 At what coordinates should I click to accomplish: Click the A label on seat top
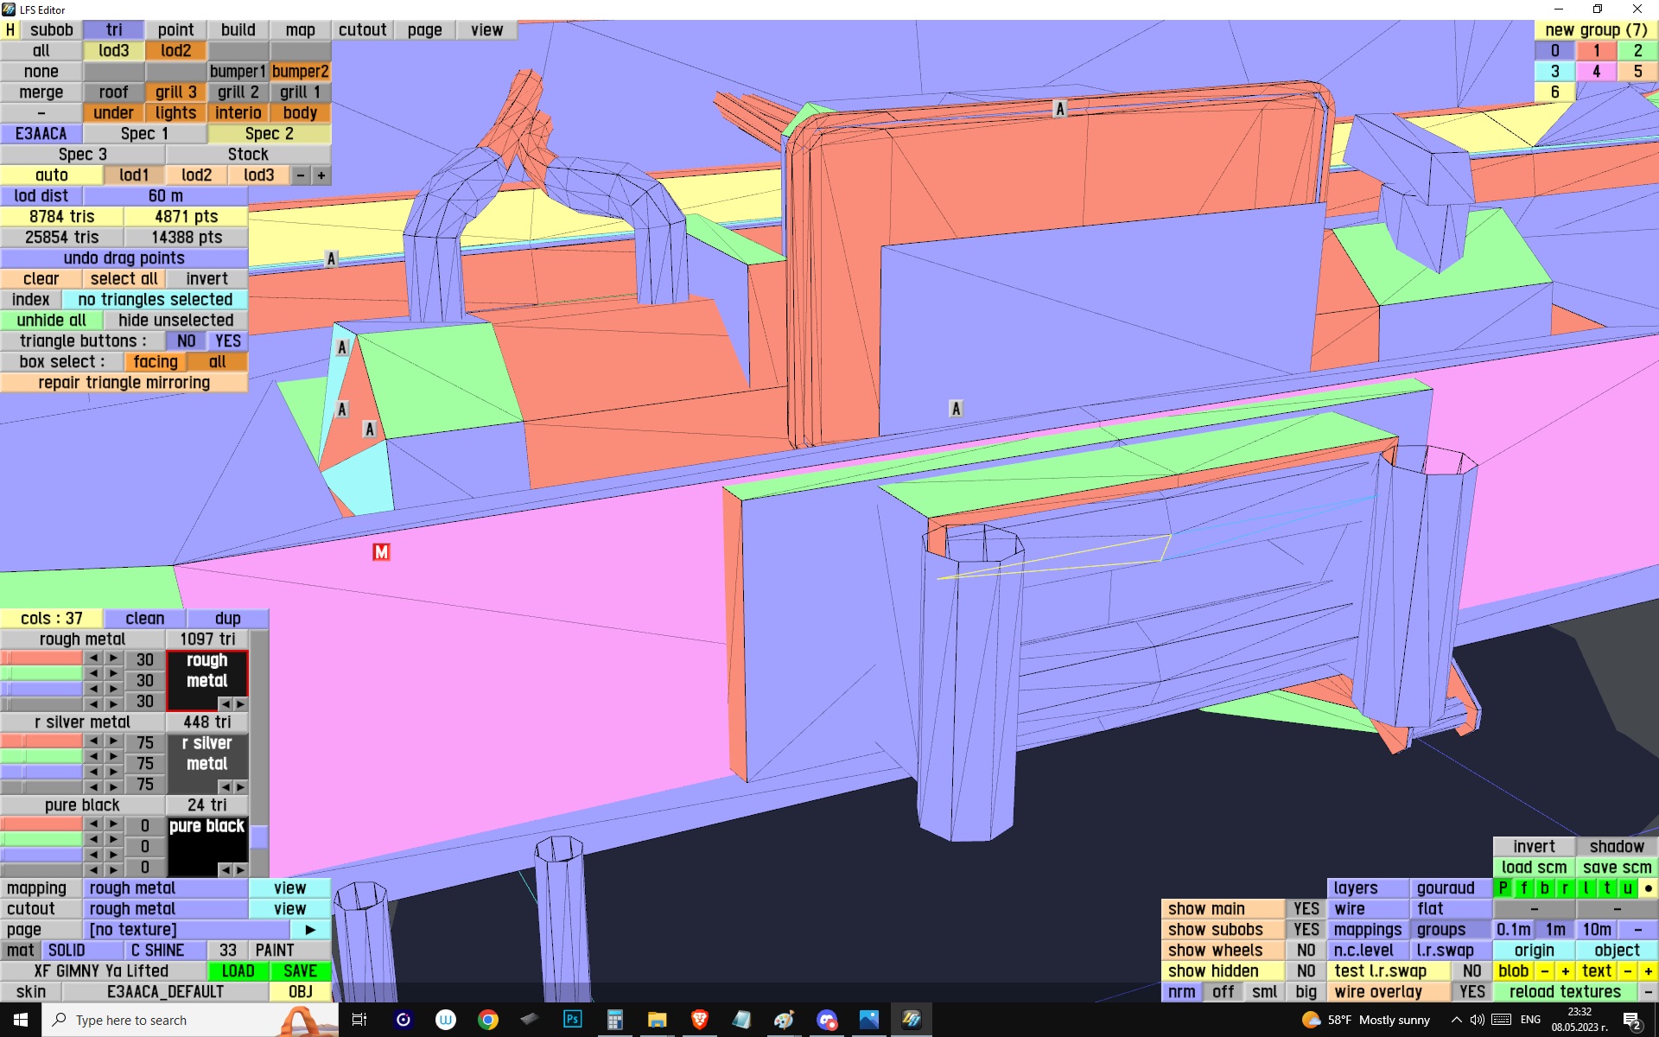click(x=1060, y=109)
